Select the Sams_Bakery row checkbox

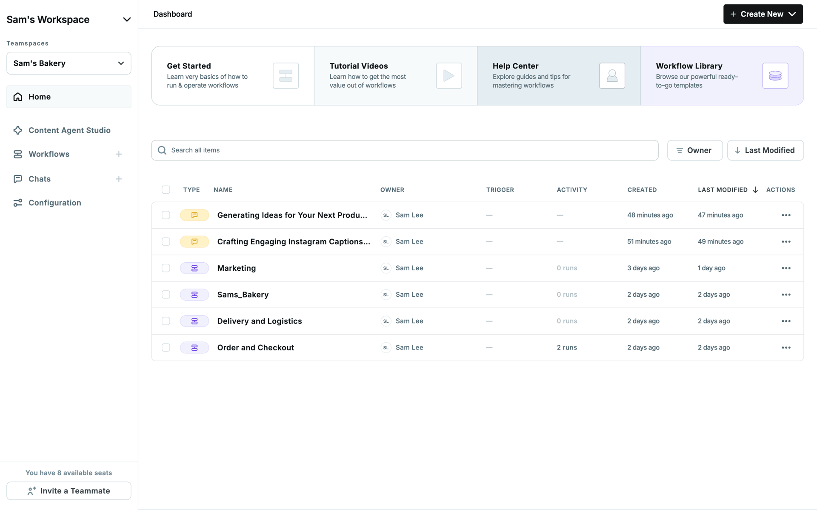(166, 294)
